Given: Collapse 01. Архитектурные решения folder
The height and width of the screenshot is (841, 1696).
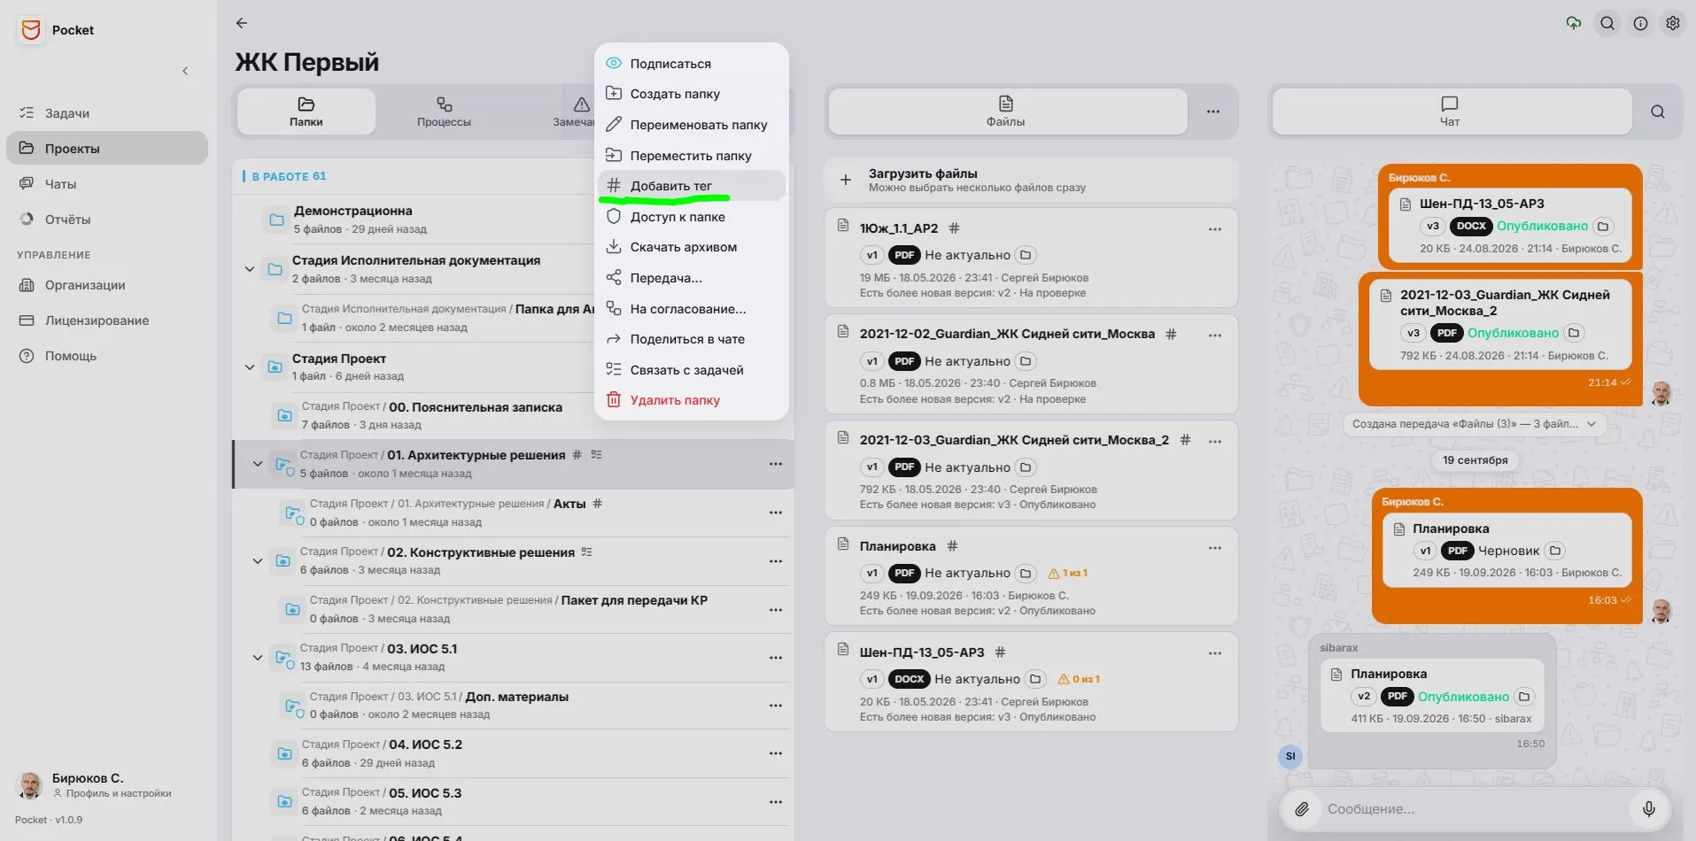Looking at the screenshot, I should point(258,464).
